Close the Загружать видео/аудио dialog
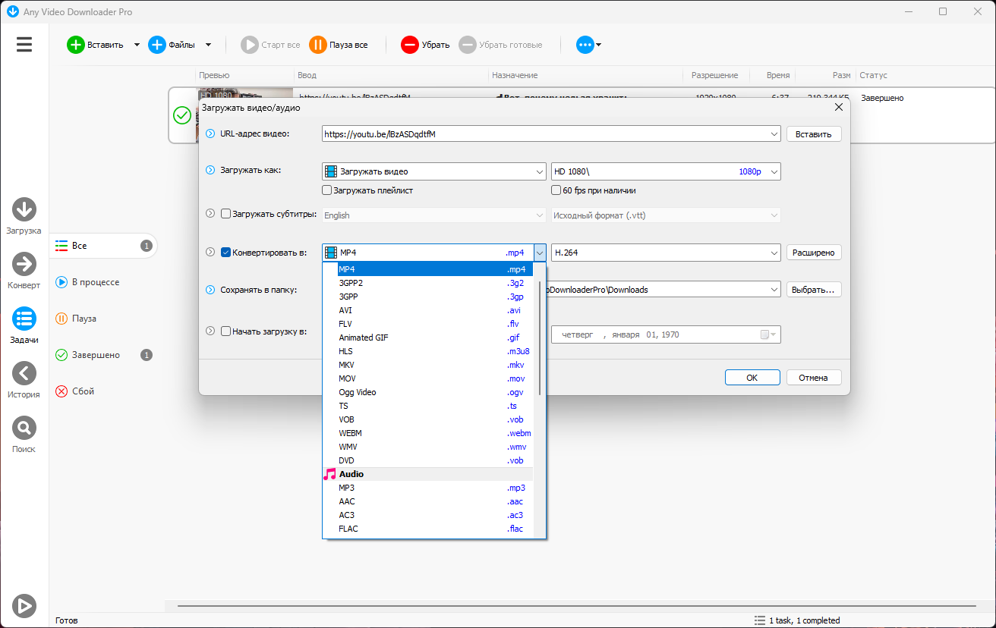The width and height of the screenshot is (996, 628). [838, 107]
